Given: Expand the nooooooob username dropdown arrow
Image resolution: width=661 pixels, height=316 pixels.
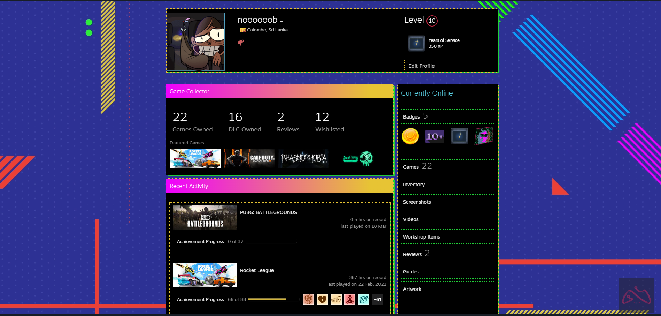Looking at the screenshot, I should (282, 22).
